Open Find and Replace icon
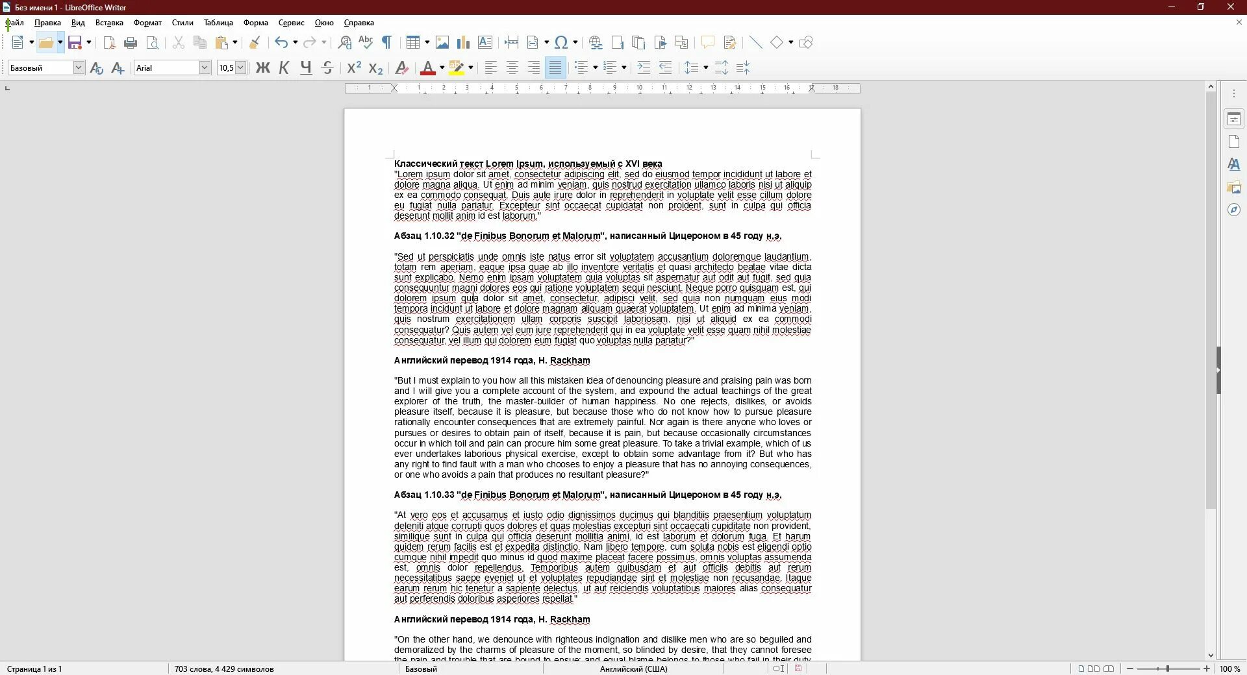This screenshot has height=675, width=1247. tap(345, 43)
